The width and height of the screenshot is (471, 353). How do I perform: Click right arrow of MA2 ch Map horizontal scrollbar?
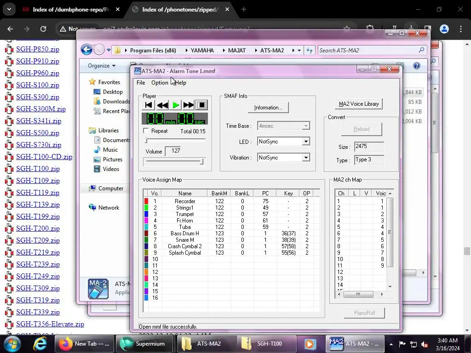click(382, 295)
